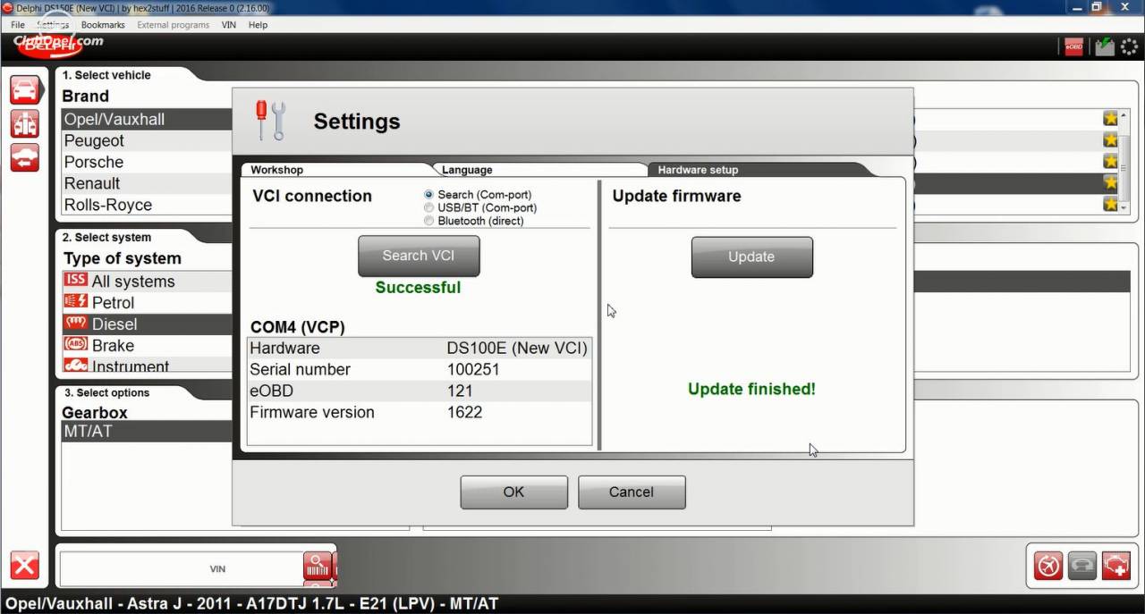Click the Firmware version value 1622
1145x614 pixels.
[464, 412]
